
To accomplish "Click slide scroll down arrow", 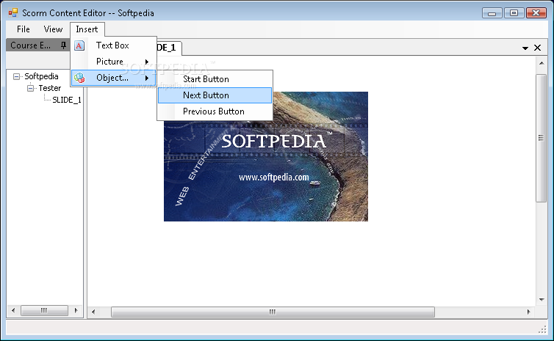I will [x=542, y=300].
